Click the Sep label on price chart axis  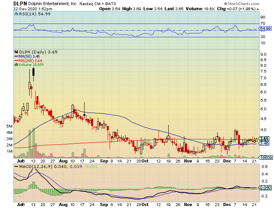click(104, 161)
